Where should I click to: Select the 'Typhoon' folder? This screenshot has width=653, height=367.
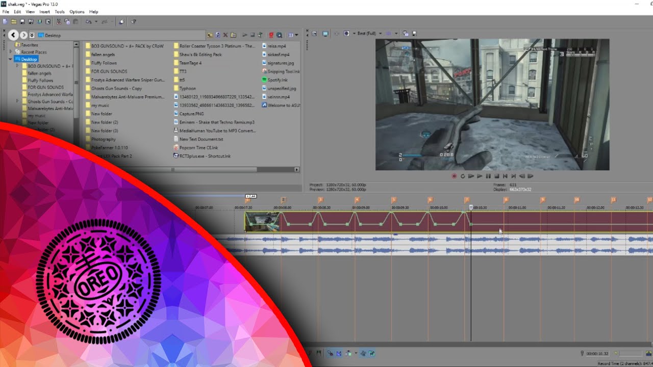pos(185,88)
